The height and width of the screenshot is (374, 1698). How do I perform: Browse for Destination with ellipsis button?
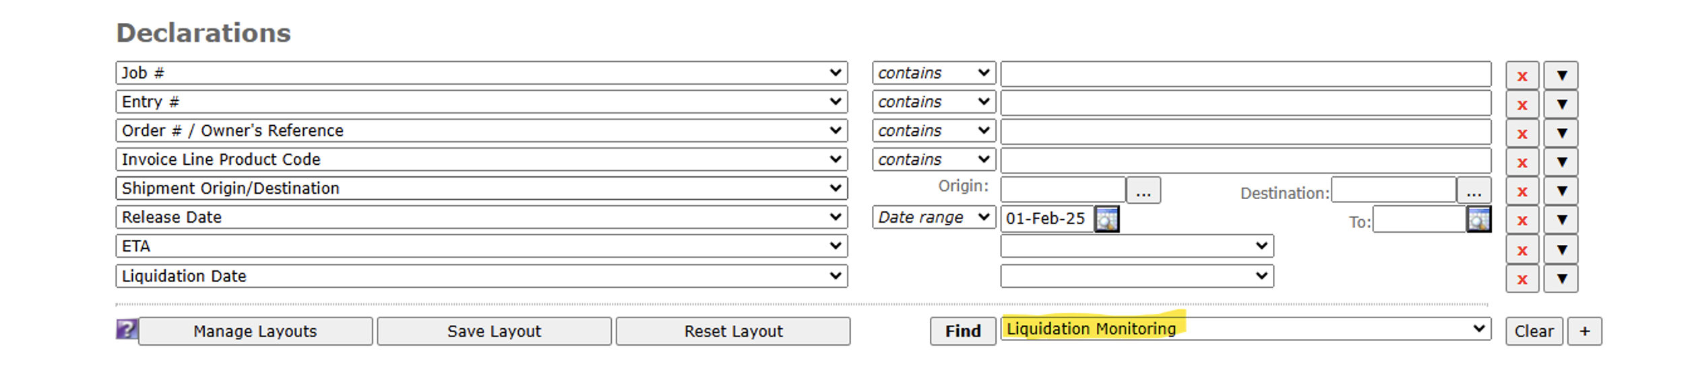point(1474,191)
